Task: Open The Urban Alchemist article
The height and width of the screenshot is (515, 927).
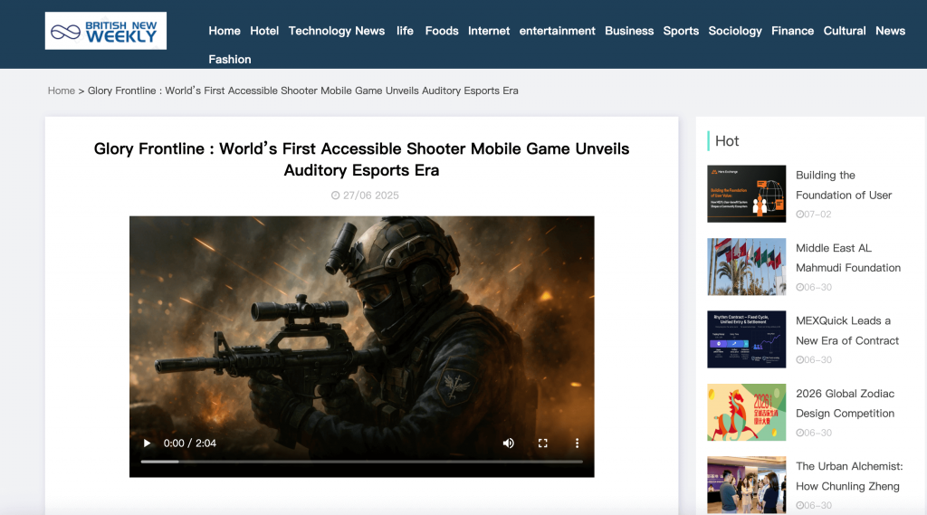Action: [x=849, y=476]
